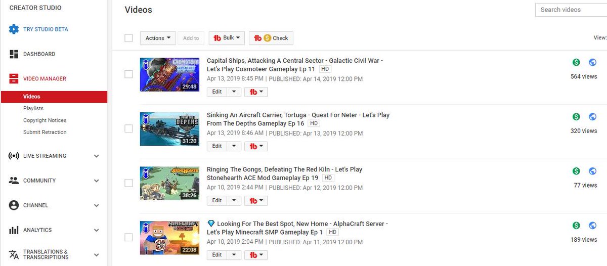607x266 pixels.
Task: Open TubeBuddy dropdown for Cosmoteer video
Action: [256, 92]
